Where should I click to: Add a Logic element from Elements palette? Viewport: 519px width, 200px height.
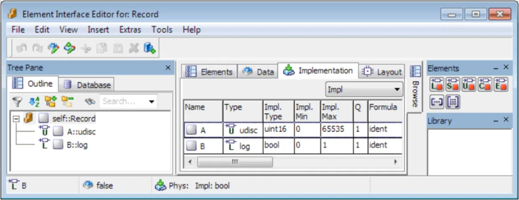point(437,84)
